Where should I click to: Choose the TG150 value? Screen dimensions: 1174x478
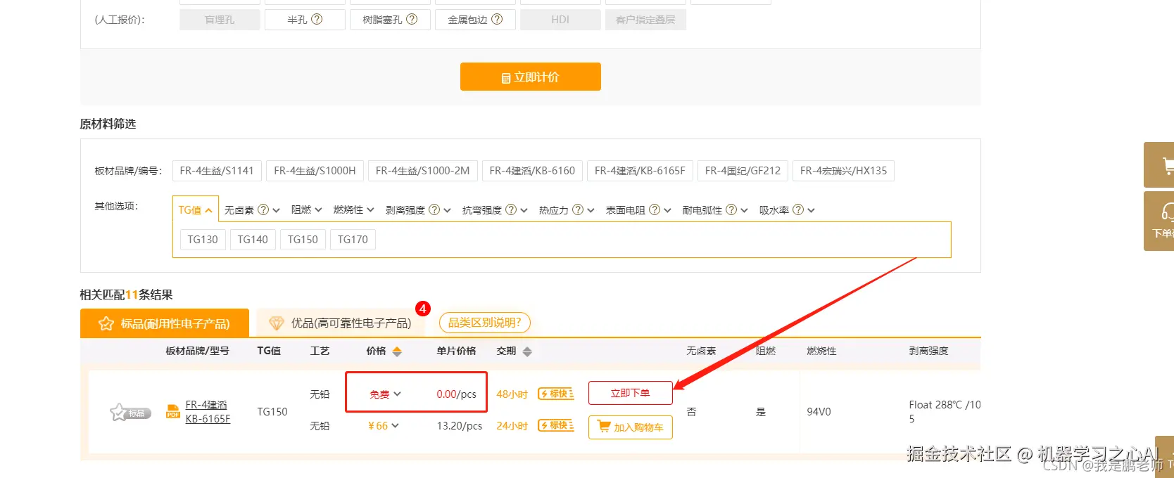coord(303,240)
